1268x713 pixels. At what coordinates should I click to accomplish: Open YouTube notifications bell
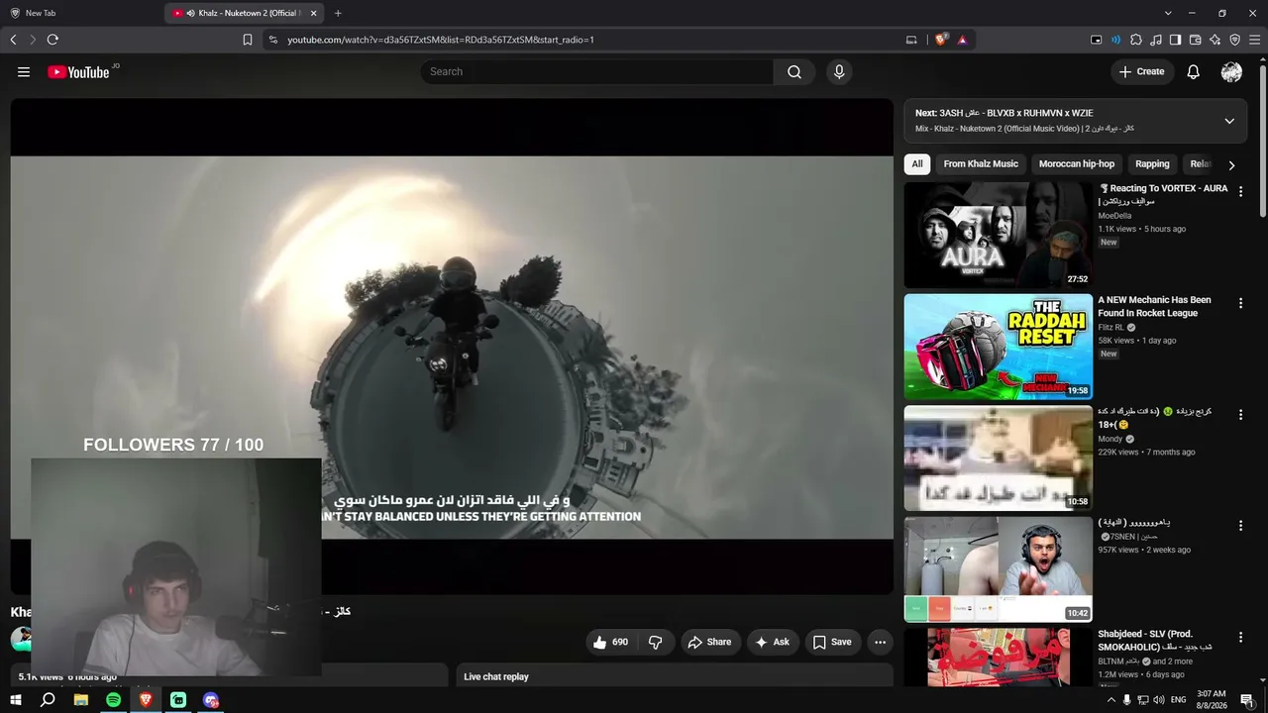click(1194, 71)
